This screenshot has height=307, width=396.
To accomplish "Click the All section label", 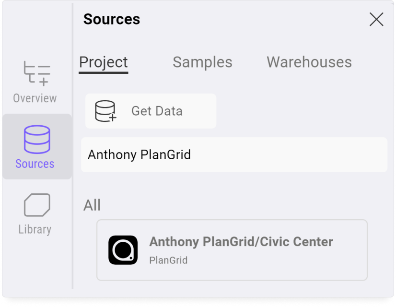I will coord(91,205).
